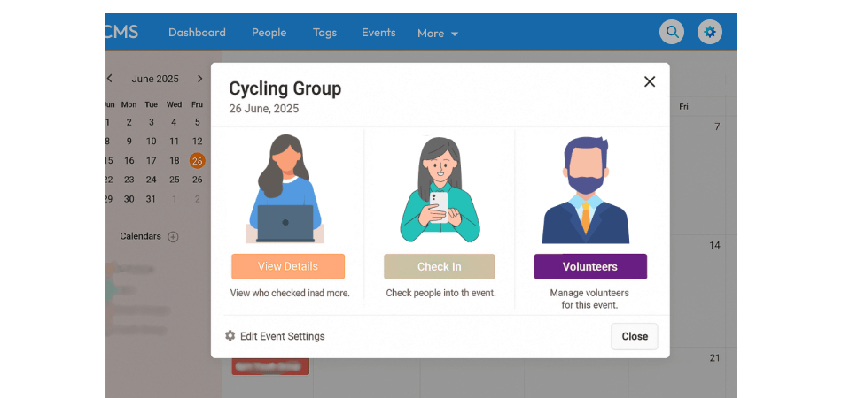842x398 pixels.
Task: Open the Dashboard menu item
Action: [197, 33]
